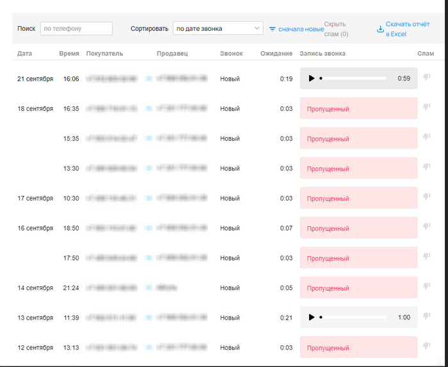Play the 13 сентября 11:39 call recording
The image size is (448, 367).
coord(312,317)
